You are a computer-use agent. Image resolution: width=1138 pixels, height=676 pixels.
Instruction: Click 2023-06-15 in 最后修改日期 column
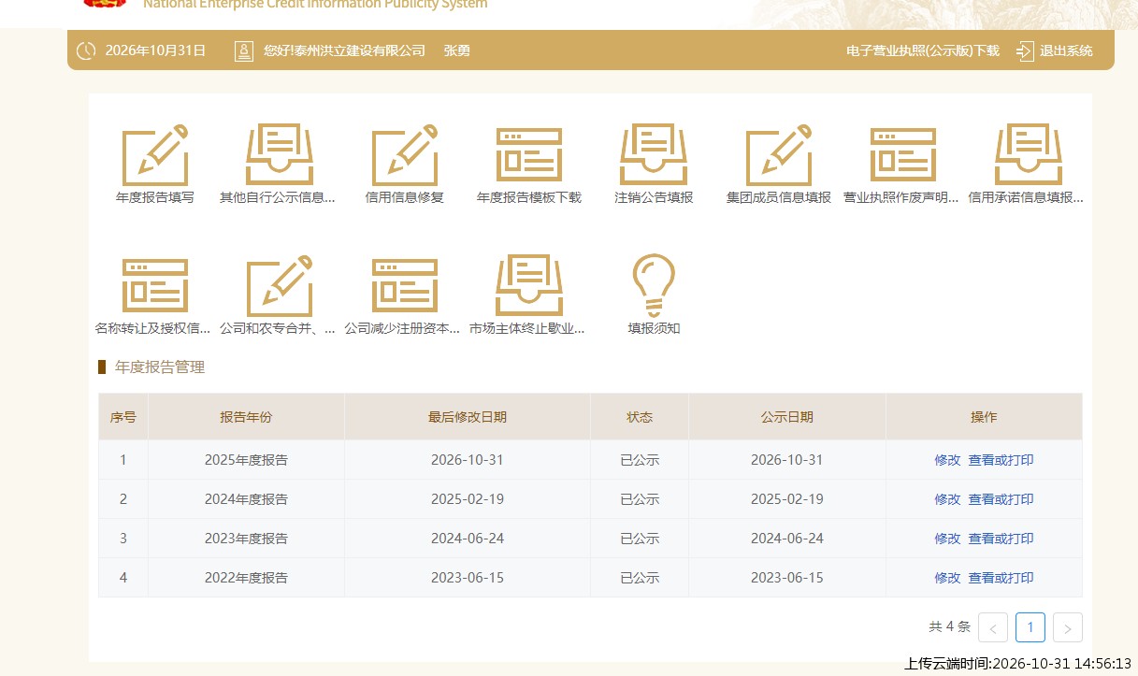click(468, 578)
